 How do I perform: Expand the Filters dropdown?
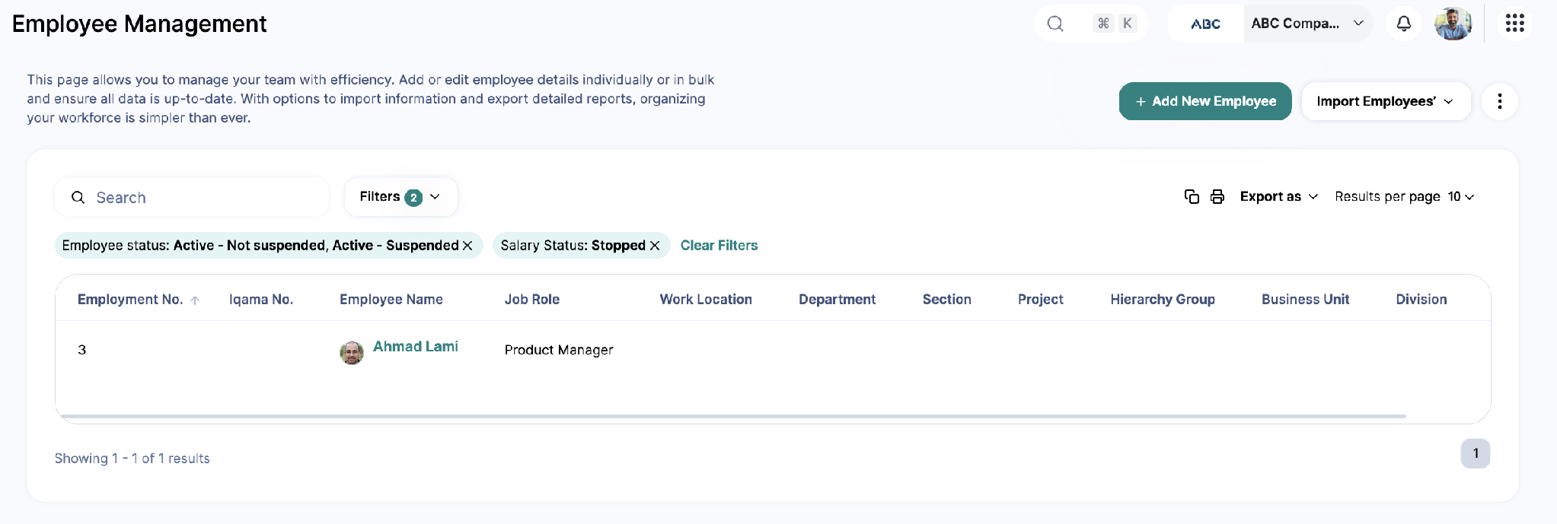400,197
